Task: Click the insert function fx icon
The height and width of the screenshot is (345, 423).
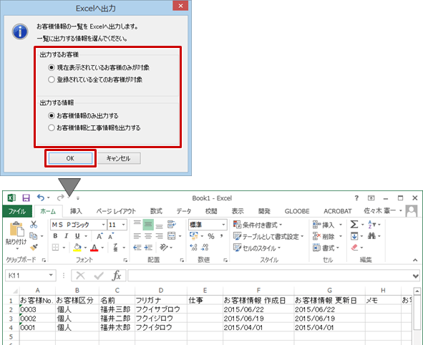Action: point(117,276)
